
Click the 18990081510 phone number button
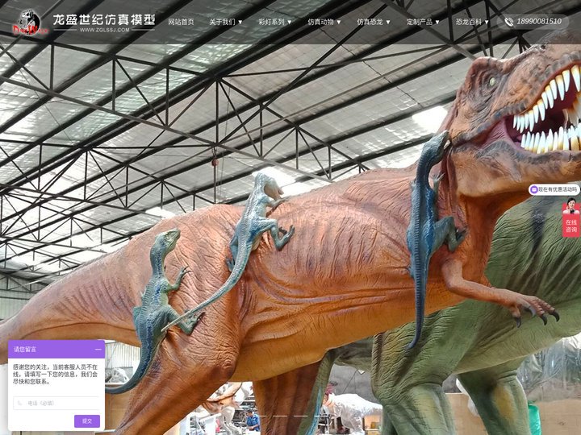538,22
